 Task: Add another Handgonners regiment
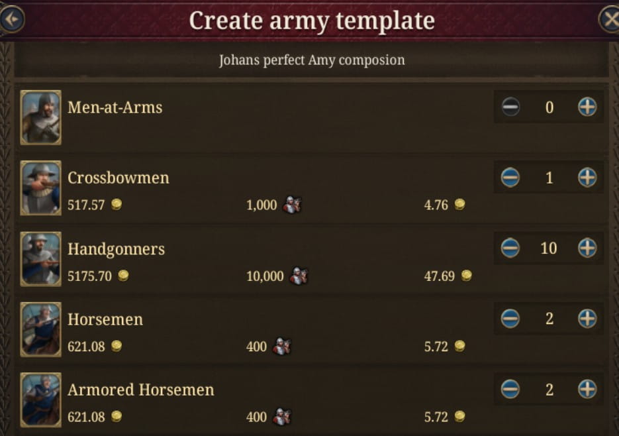(x=587, y=248)
